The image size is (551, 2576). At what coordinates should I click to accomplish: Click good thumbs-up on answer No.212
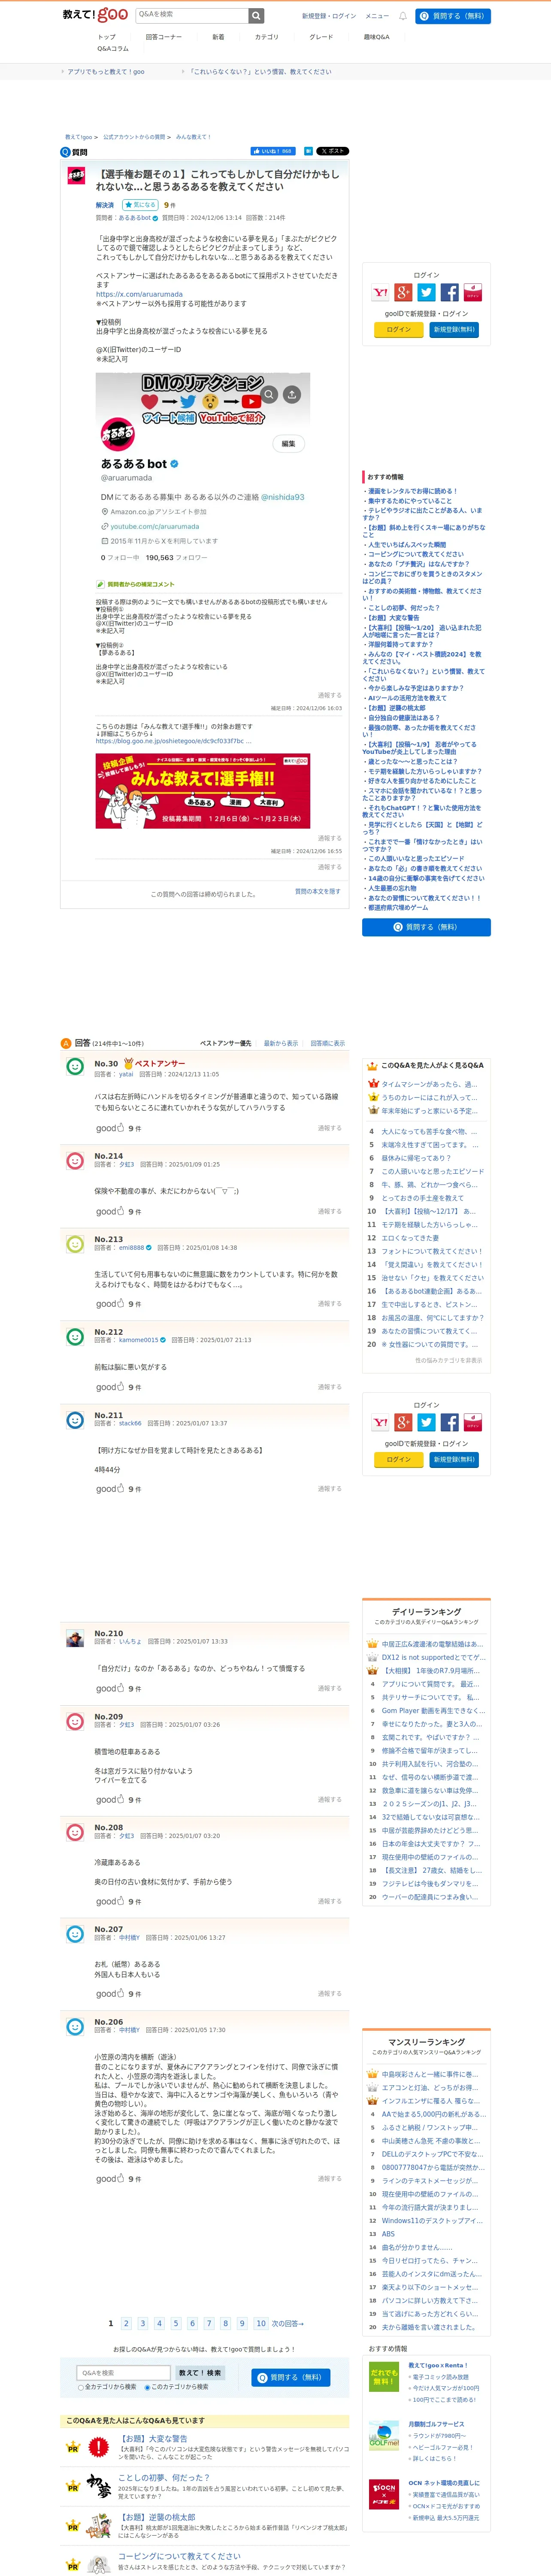pos(110,1387)
